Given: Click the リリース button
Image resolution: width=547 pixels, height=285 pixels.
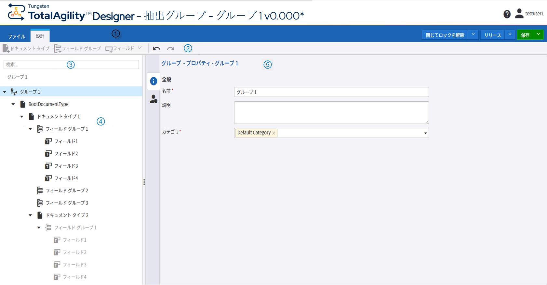Looking at the screenshot, I should [492, 35].
